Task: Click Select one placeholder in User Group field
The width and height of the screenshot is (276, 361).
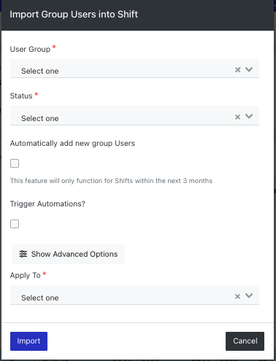Action: 40,71
